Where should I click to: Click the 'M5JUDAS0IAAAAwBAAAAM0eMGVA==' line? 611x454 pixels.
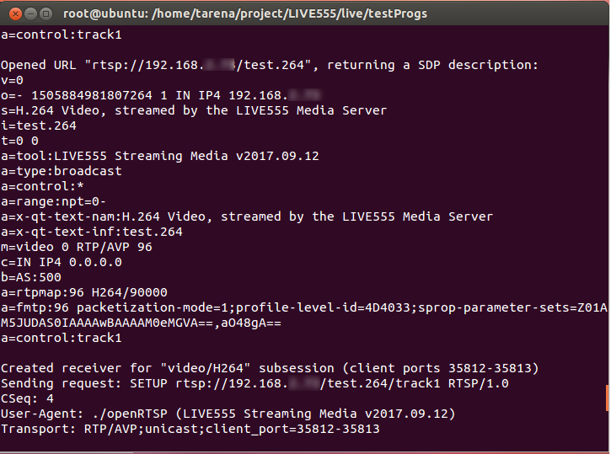(x=141, y=323)
